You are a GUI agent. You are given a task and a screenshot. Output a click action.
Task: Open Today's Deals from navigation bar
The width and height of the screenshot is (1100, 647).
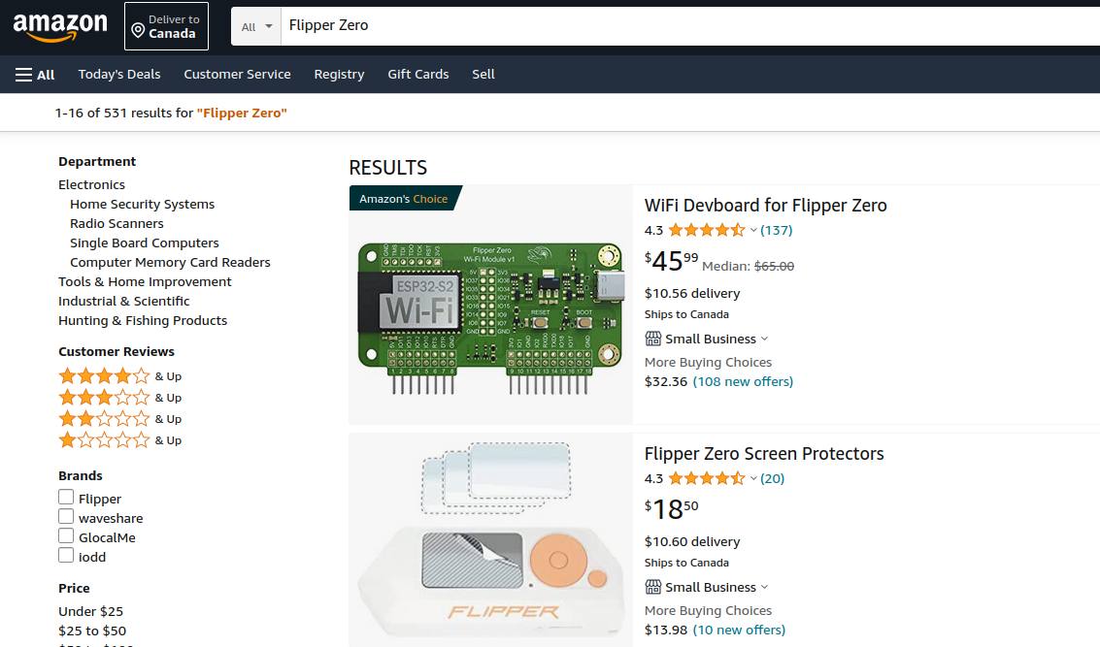point(119,75)
